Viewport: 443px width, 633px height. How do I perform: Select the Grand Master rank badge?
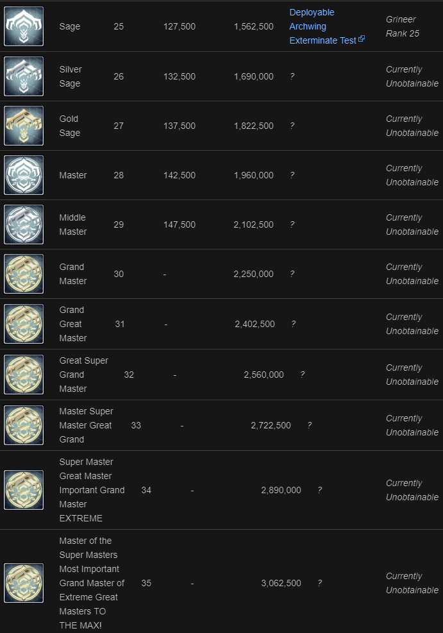[x=23, y=274]
